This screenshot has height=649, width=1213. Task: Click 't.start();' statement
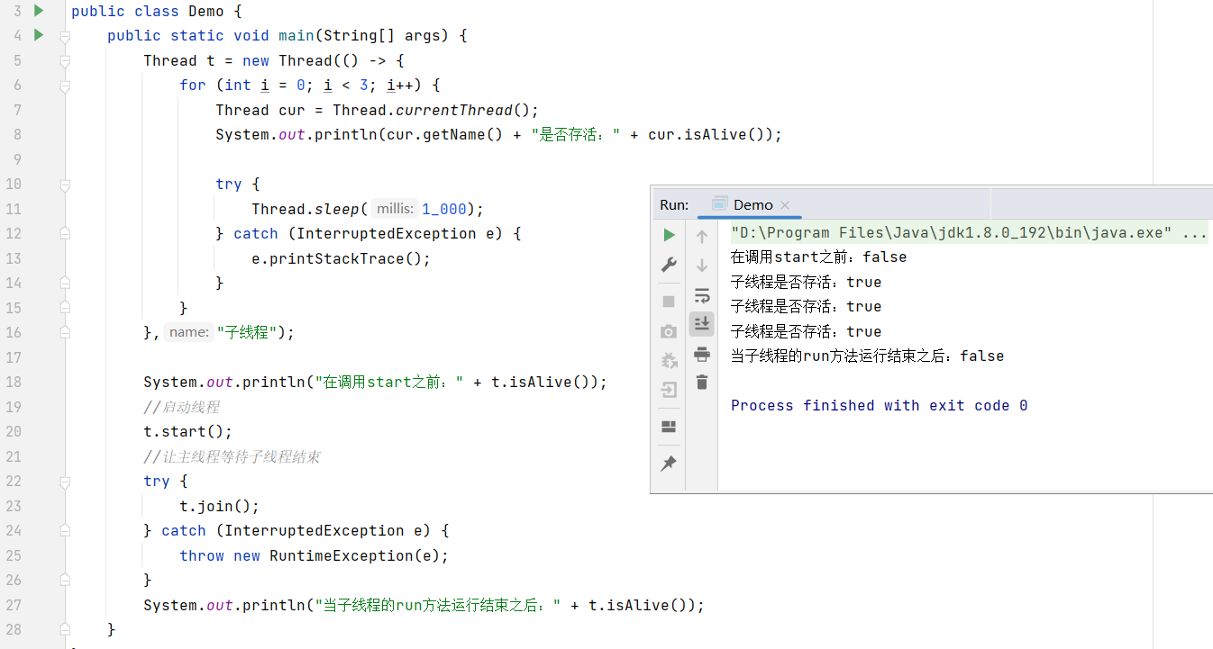click(188, 432)
